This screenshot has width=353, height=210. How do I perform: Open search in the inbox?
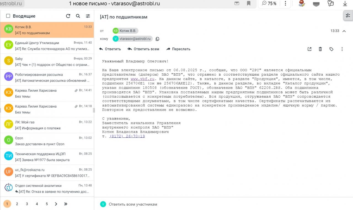pyautogui.click(x=78, y=16)
